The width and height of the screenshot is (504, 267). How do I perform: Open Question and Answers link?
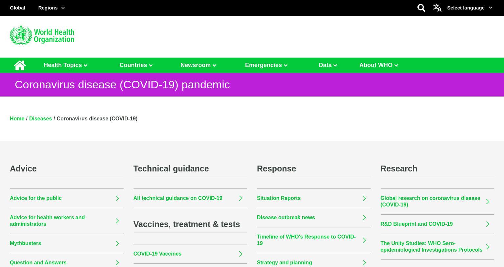(x=38, y=262)
